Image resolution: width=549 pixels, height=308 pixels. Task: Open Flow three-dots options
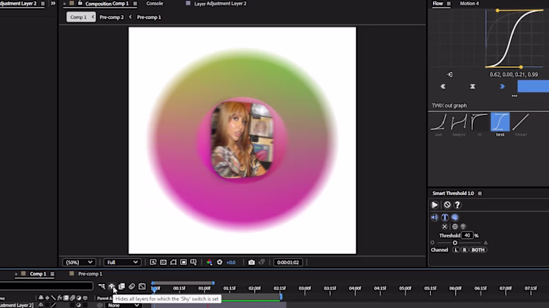514,96
